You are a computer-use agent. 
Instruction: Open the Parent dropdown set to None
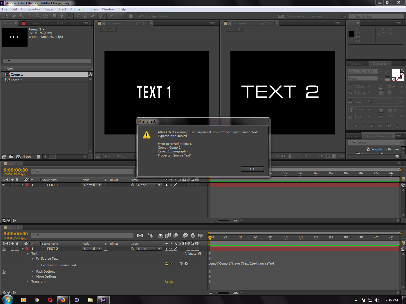coord(149,248)
